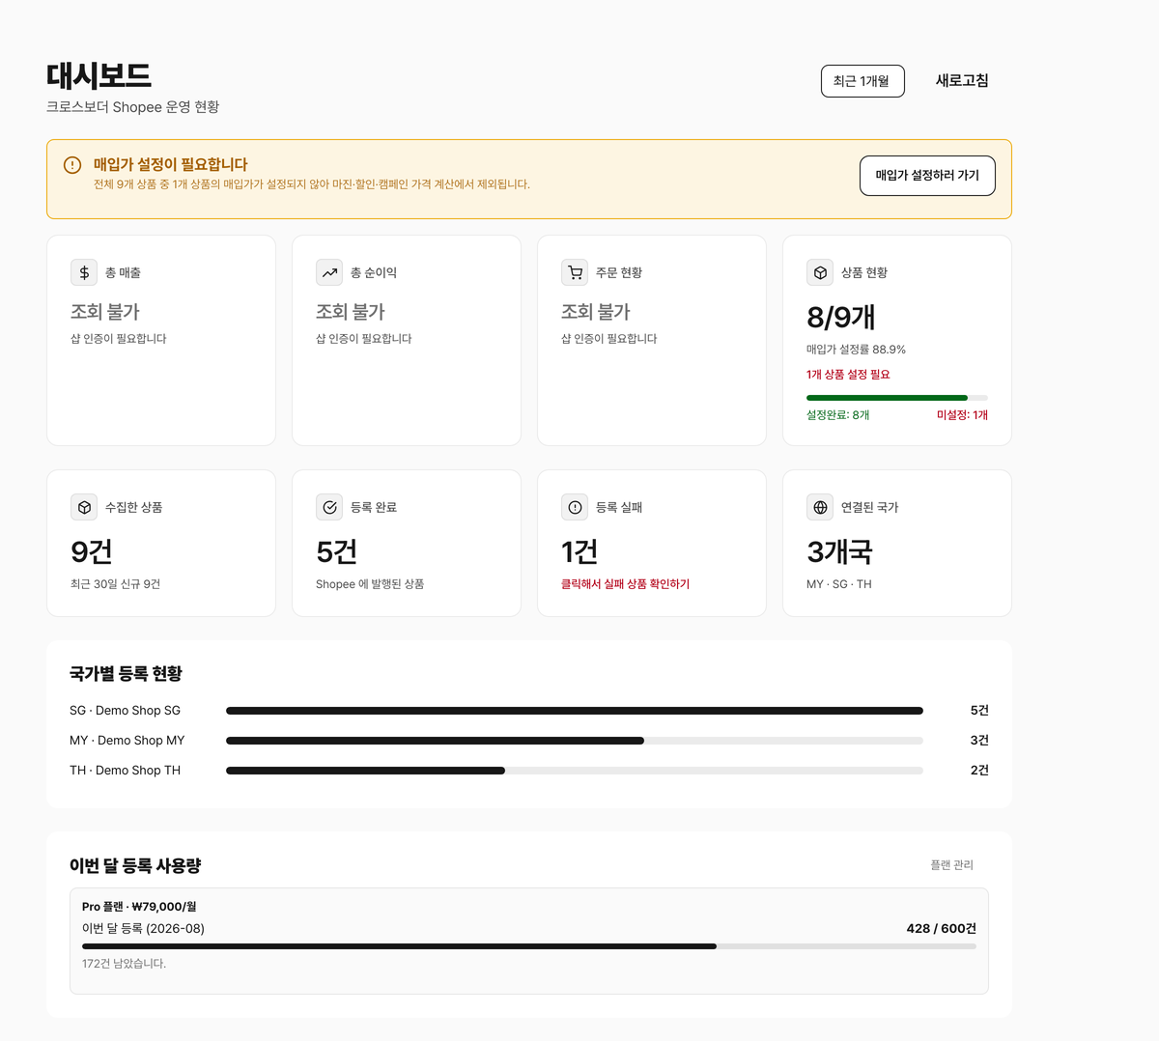Click the warning icon in the purchase price banner
The height and width of the screenshot is (1041, 1159).
[72, 165]
